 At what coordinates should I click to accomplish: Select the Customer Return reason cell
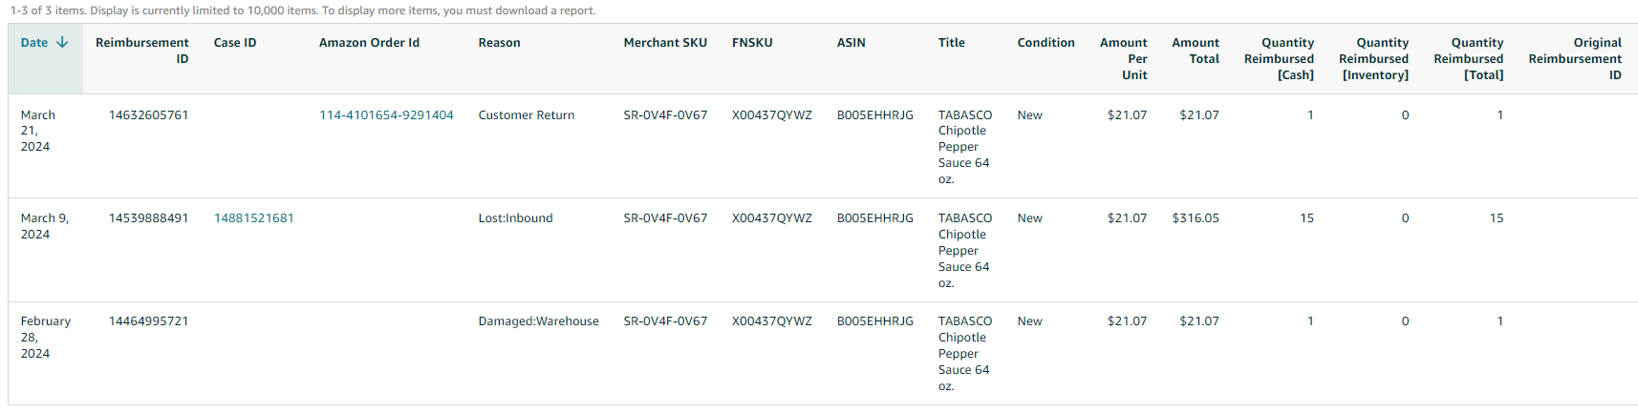coord(527,115)
